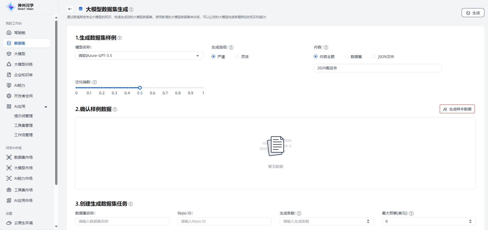The image size is (488, 230).
Task: Open 工具集管理 menu item
Action: [23, 125]
